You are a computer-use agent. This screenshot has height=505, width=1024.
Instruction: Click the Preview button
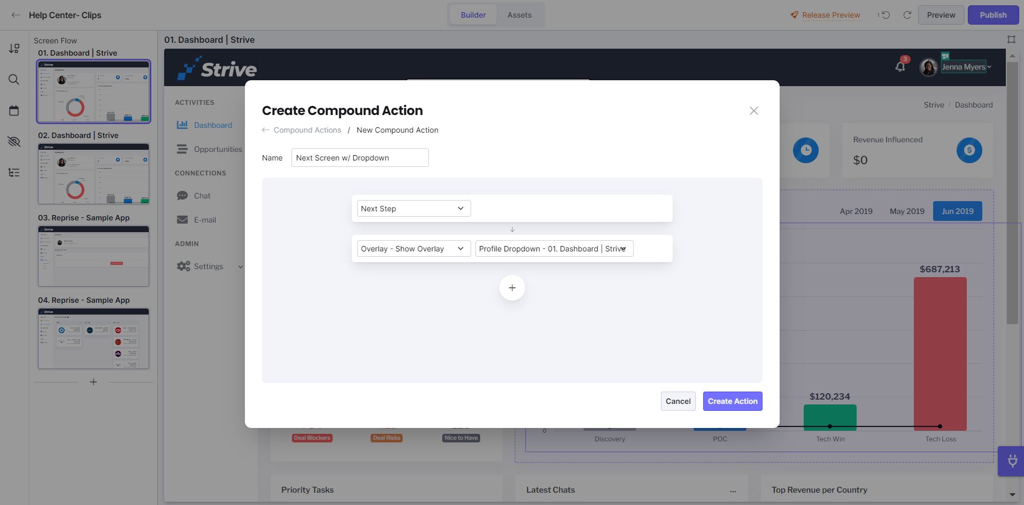click(941, 15)
